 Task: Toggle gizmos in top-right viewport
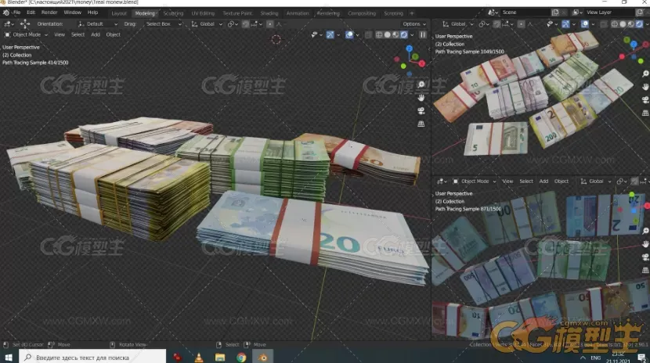565,24
